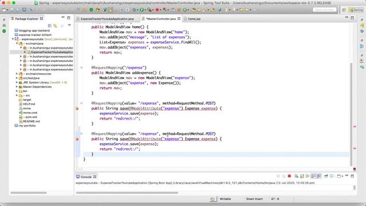The height and width of the screenshot is (206, 366).
Task: Click the Collapse All icon in Package Explorer
Action: (50, 26)
